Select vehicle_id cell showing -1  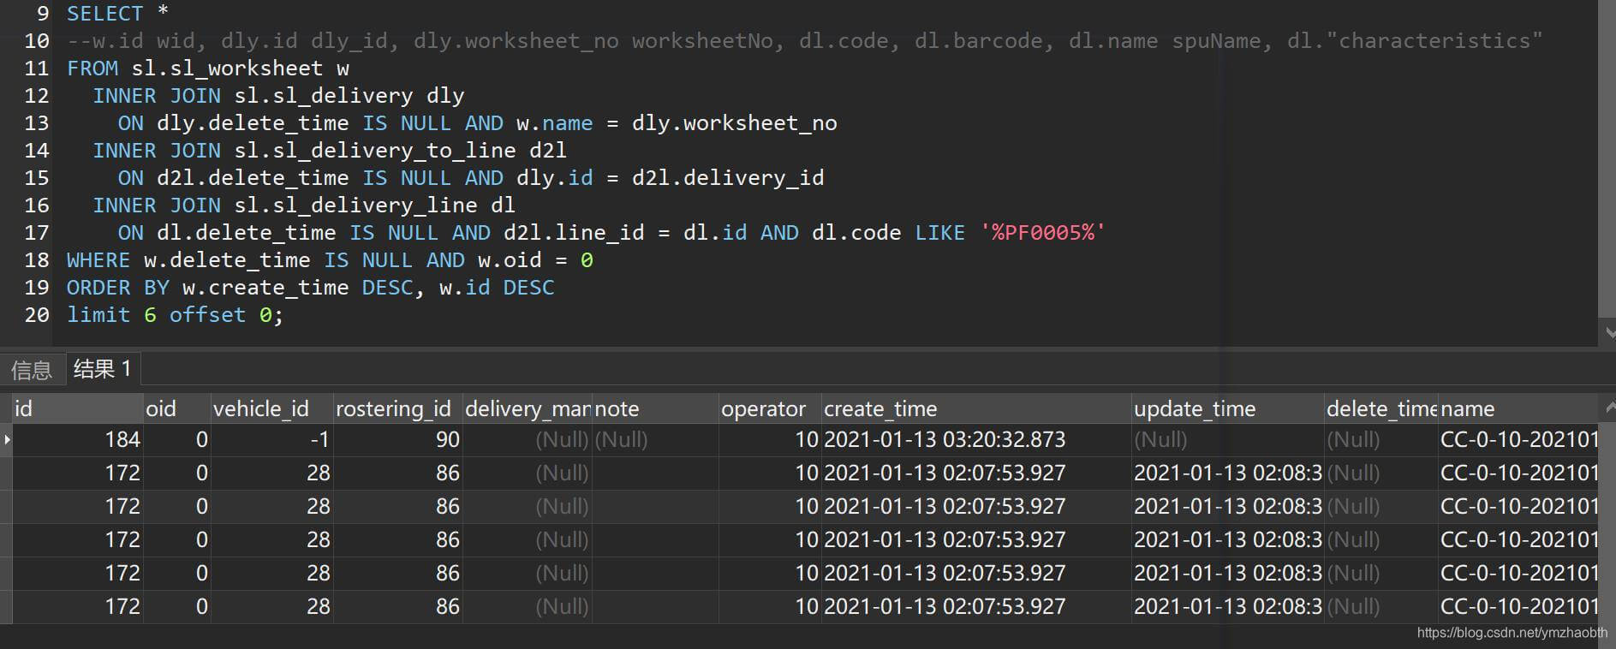click(x=271, y=439)
